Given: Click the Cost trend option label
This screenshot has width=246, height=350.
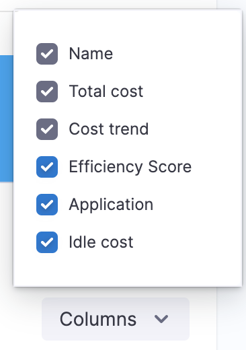Looking at the screenshot, I should point(109,129).
